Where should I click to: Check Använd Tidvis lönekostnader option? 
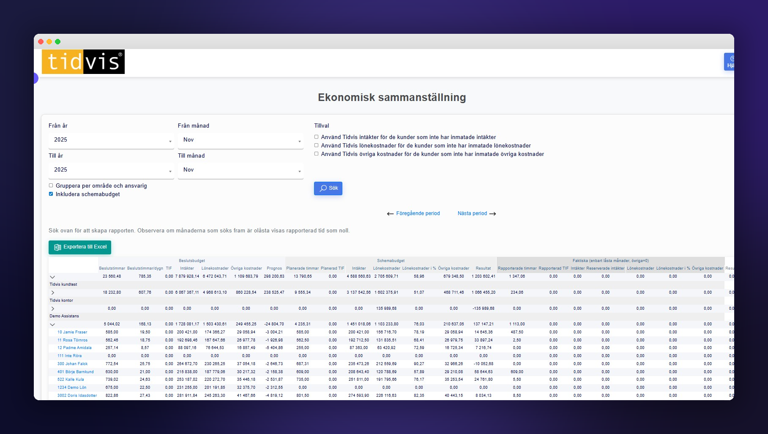[x=316, y=145]
